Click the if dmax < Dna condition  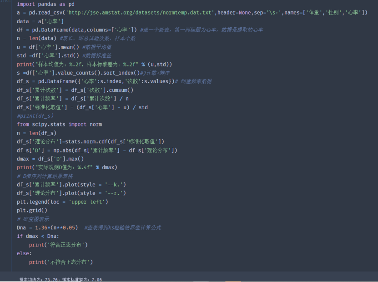(x=41, y=236)
